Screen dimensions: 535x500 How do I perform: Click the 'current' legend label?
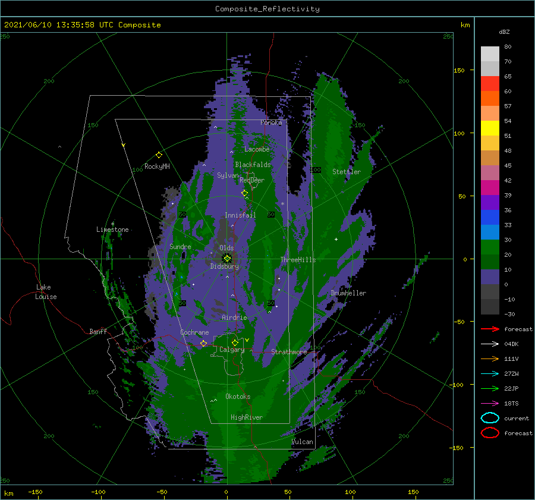coord(517,419)
